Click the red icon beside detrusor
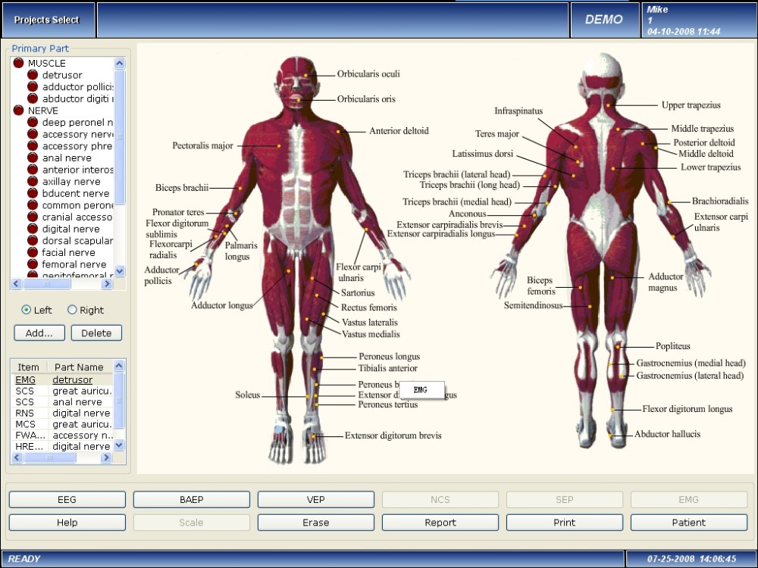Viewport: 758px width, 568px height. point(33,74)
